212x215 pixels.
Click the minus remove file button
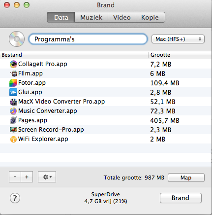15,177
